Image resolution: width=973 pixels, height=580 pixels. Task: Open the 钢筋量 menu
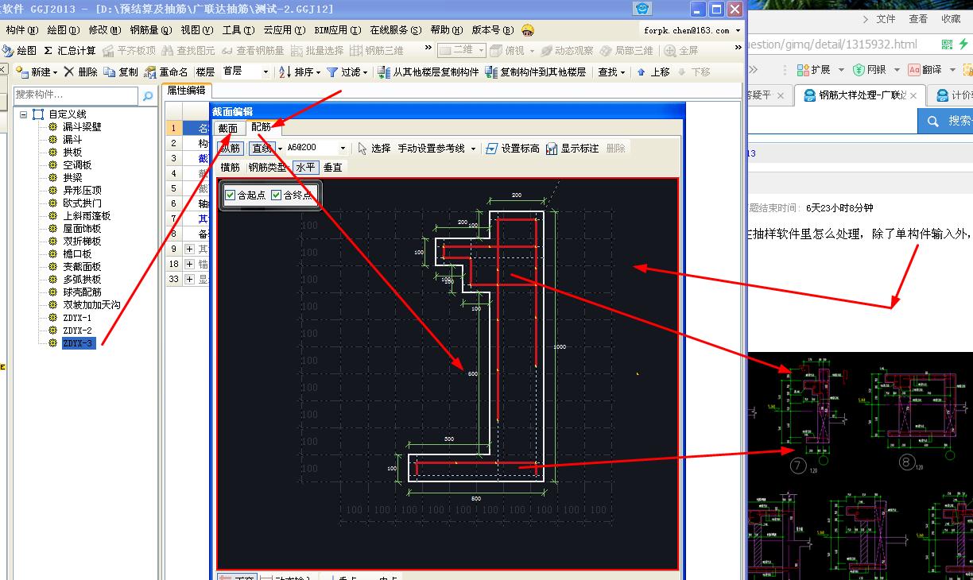(x=150, y=30)
